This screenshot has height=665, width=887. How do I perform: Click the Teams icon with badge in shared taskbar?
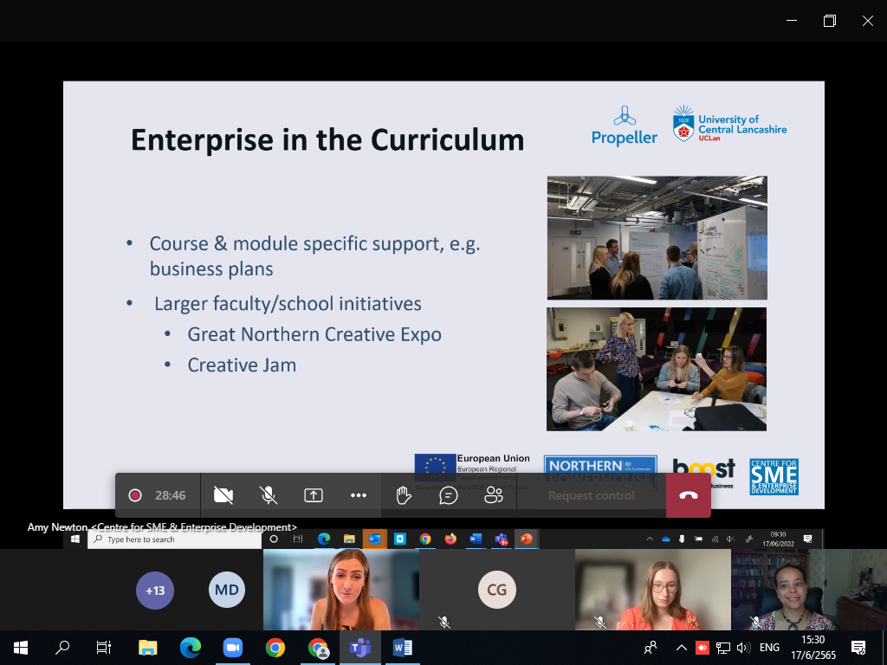[502, 539]
